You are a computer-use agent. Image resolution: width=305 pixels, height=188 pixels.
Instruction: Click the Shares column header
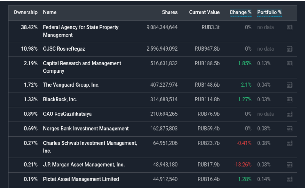click(x=169, y=12)
